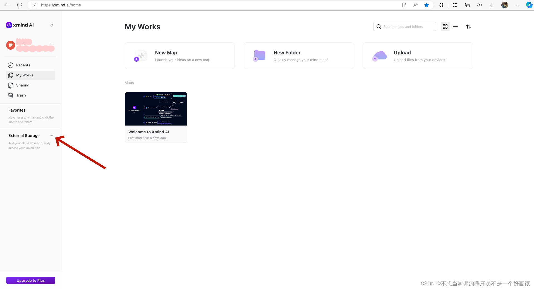This screenshot has height=289, width=534.
Task: Go back in the browser
Action: [7, 5]
